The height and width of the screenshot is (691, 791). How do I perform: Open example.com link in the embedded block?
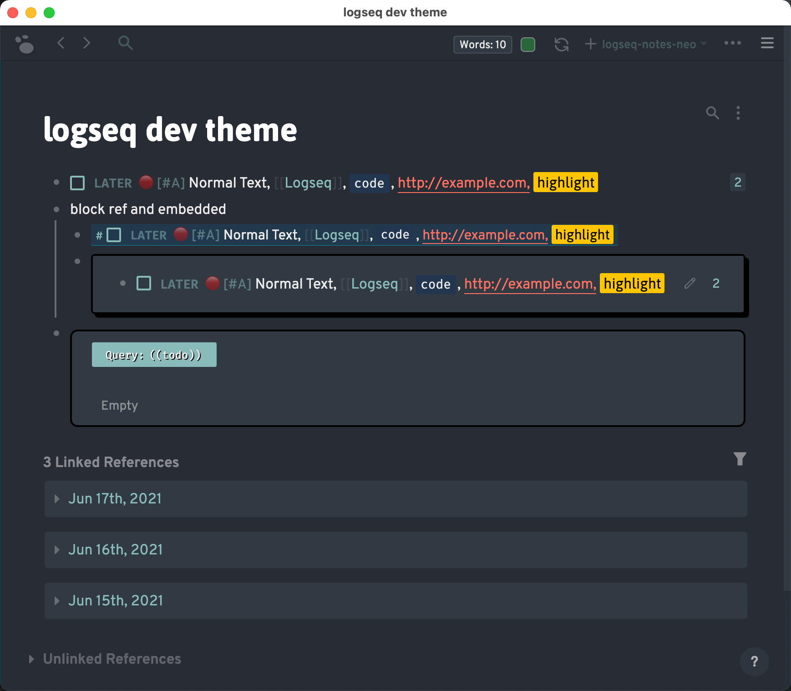(530, 284)
